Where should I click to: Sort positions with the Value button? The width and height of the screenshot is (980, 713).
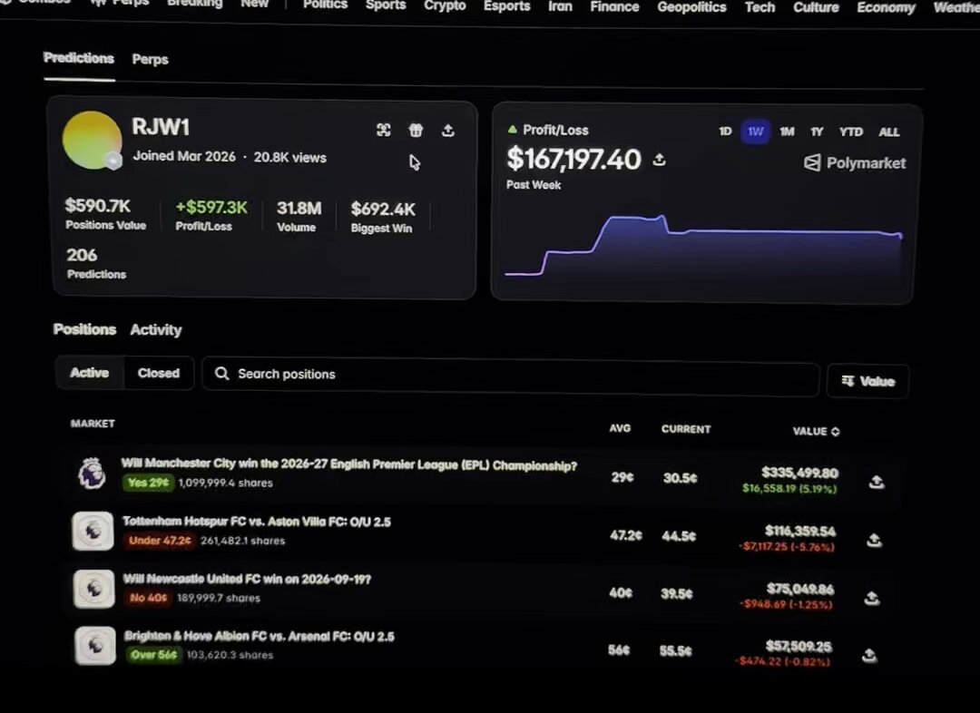click(867, 381)
